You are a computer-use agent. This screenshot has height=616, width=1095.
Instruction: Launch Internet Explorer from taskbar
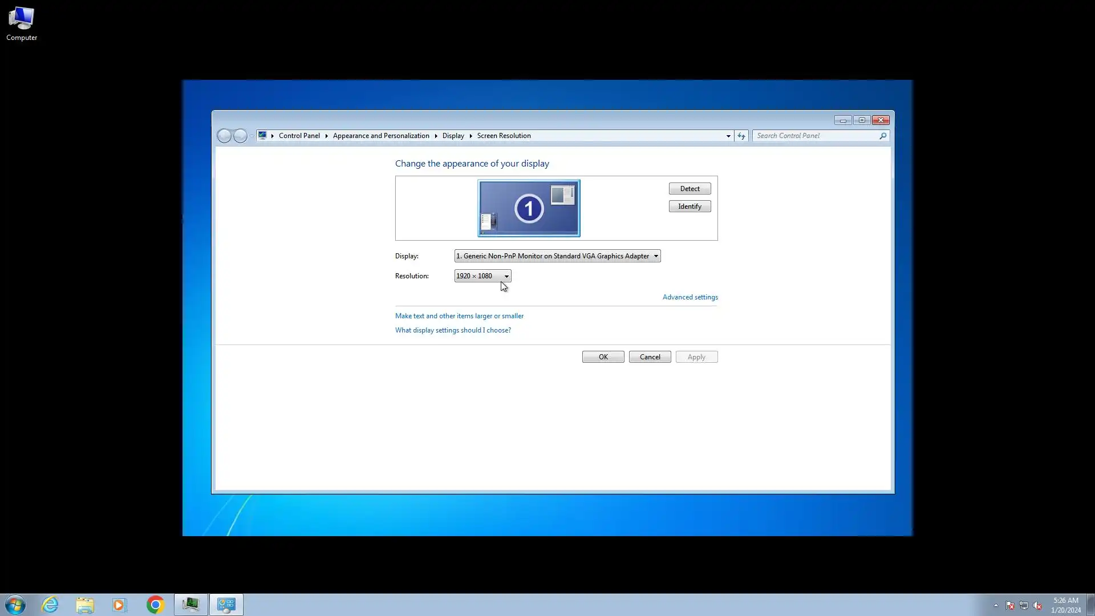click(50, 605)
